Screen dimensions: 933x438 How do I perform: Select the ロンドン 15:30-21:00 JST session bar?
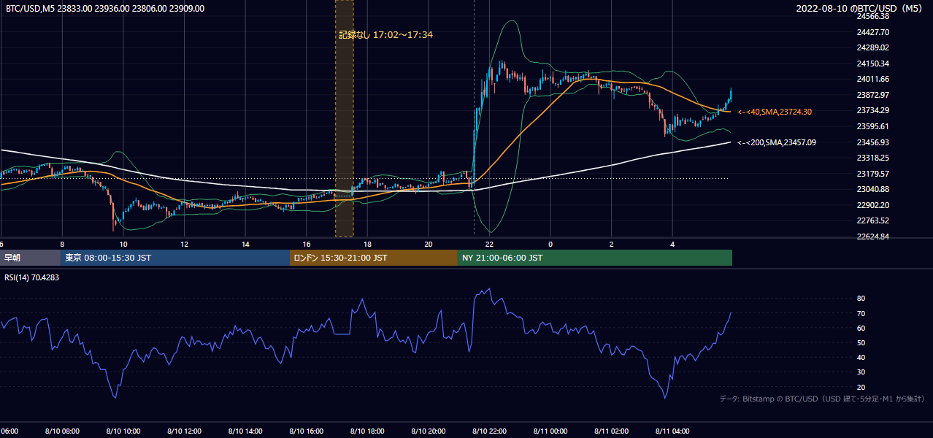374,258
